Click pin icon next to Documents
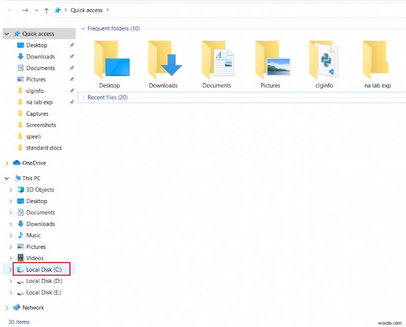The width and height of the screenshot is (406, 327). click(72, 68)
